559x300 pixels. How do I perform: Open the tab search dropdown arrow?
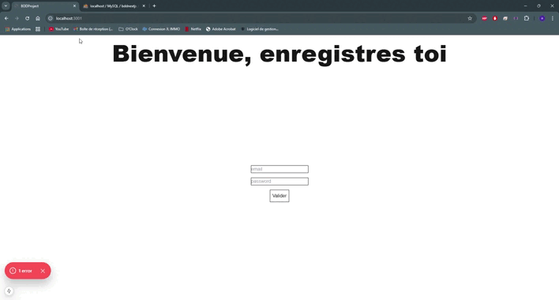pyautogui.click(x=6, y=6)
